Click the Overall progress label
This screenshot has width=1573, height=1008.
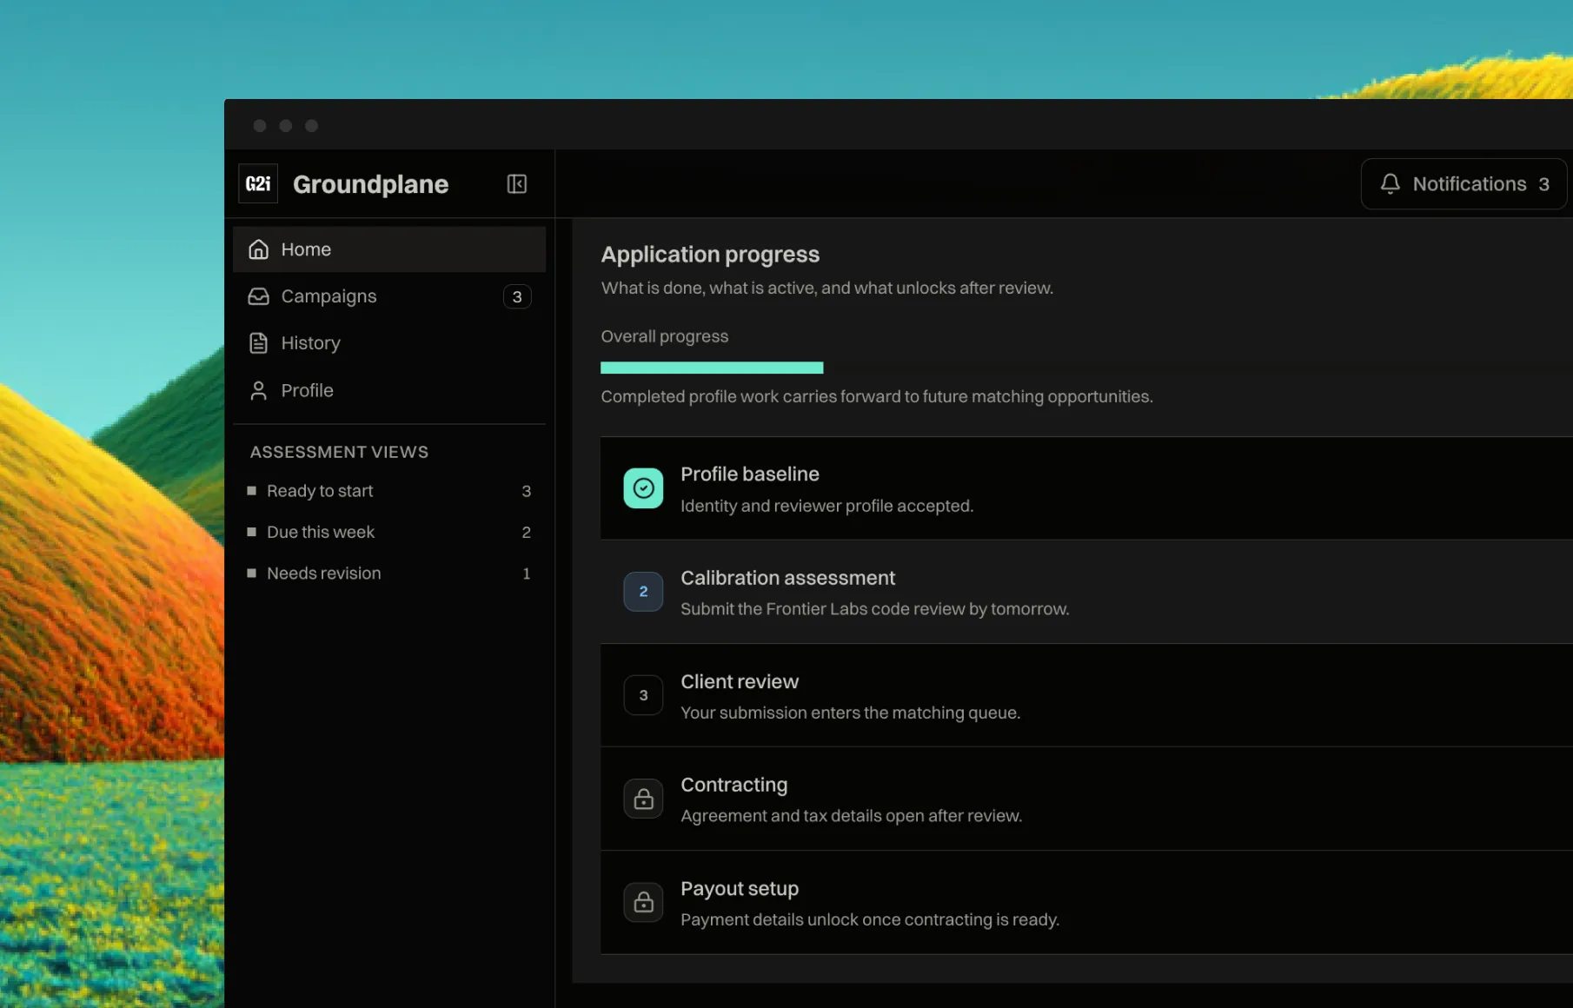[x=665, y=336]
